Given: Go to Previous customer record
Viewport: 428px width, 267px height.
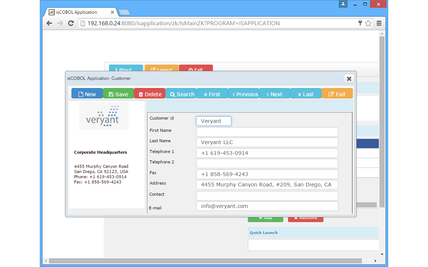Looking at the screenshot, I should [x=243, y=94].
